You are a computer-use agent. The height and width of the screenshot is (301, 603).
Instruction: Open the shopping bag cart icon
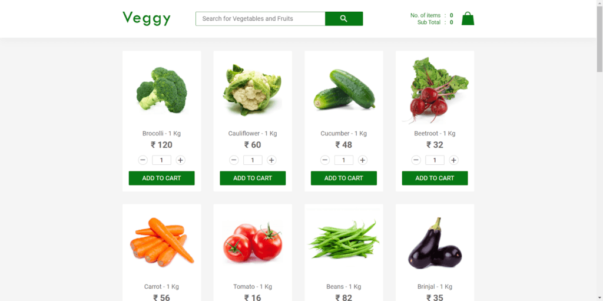[468, 18]
